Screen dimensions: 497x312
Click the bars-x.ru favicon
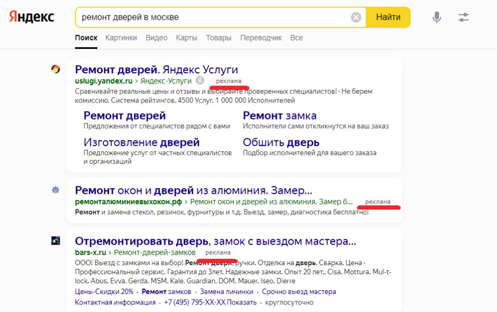click(x=55, y=241)
